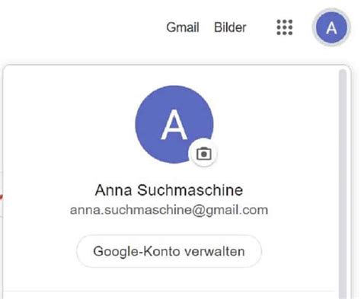Click the large blue 'A' profile avatar
361x299 pixels.
tap(174, 124)
